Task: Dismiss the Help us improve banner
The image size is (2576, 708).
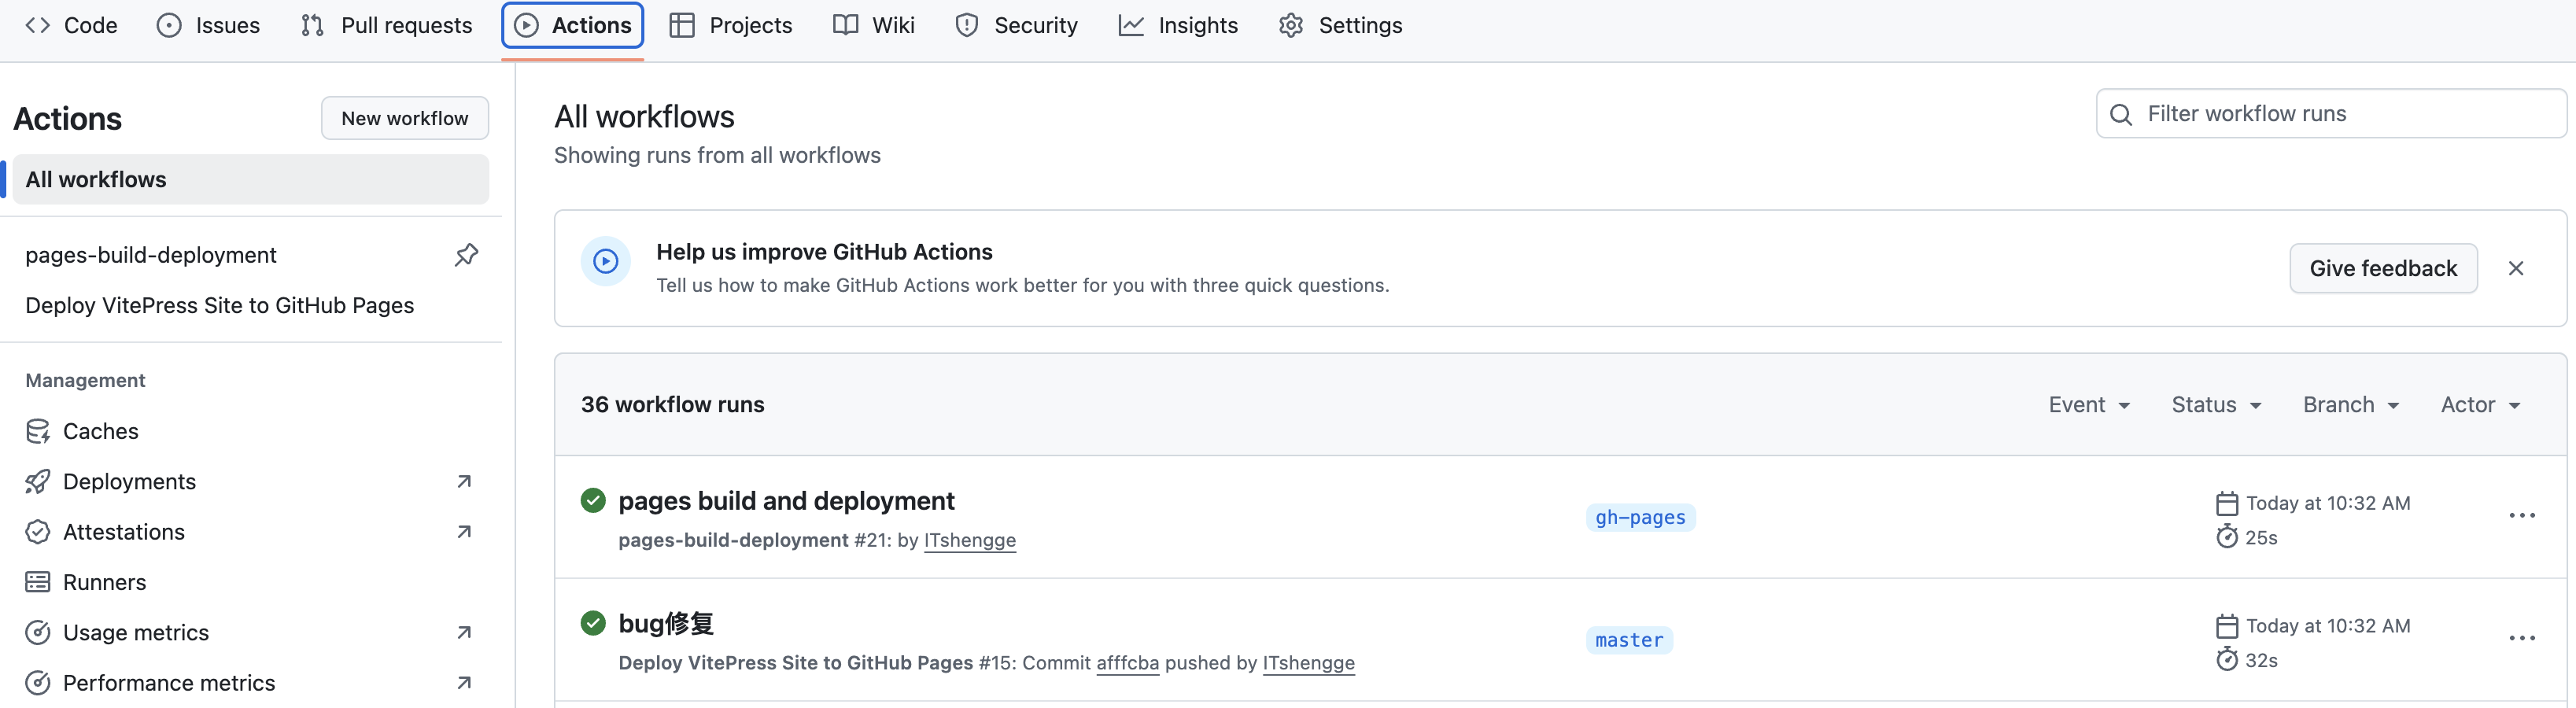Action: (2516, 268)
